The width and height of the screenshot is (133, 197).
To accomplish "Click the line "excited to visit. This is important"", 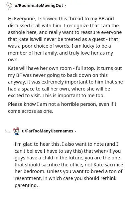I will 56,96.
